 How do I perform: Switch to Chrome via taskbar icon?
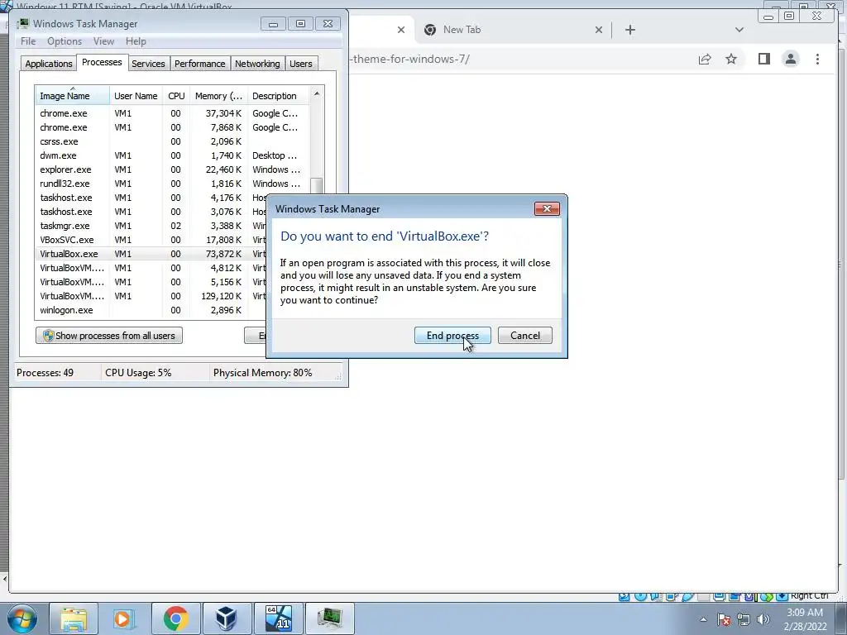point(175,618)
